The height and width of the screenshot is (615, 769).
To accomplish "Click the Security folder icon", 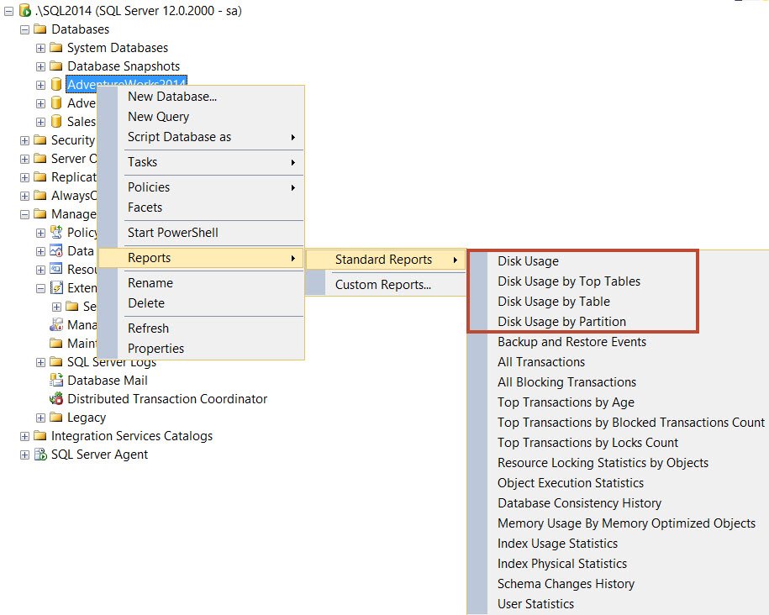I will tap(40, 140).
